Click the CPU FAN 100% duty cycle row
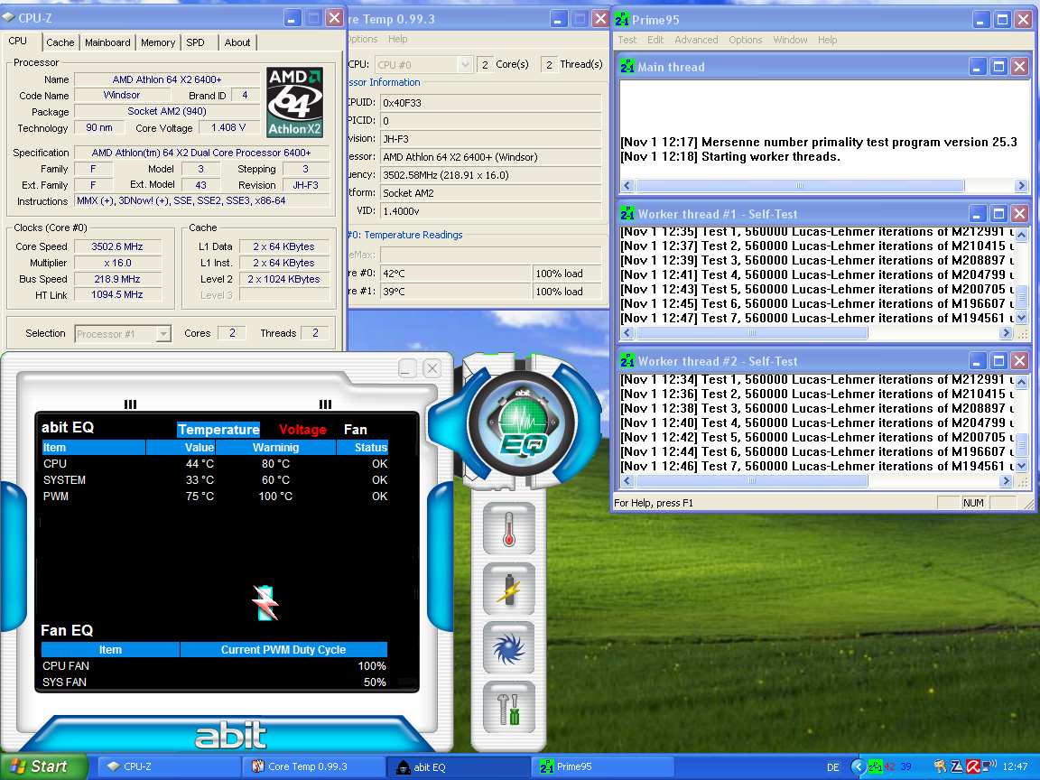Image resolution: width=1040 pixels, height=780 pixels. [214, 666]
